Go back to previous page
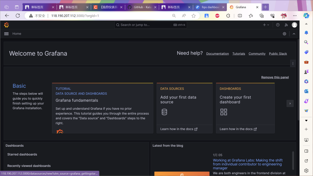The height and width of the screenshot is (176, 313). (x=7, y=16)
